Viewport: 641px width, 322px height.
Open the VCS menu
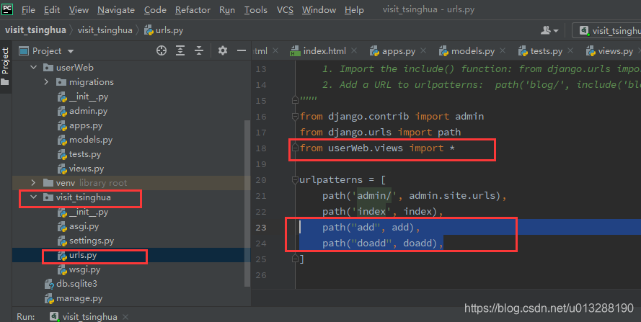(x=285, y=10)
